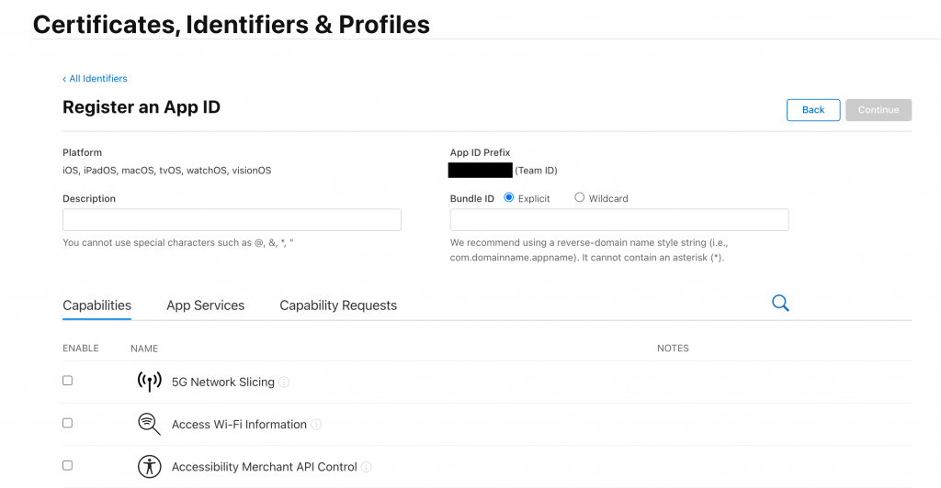This screenshot has height=488, width=941.
Task: Open the Capability Requests tab
Action: (x=338, y=305)
